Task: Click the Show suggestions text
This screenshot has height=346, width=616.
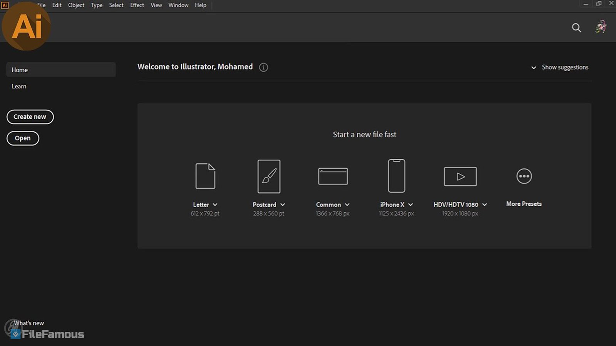Action: tap(565, 67)
